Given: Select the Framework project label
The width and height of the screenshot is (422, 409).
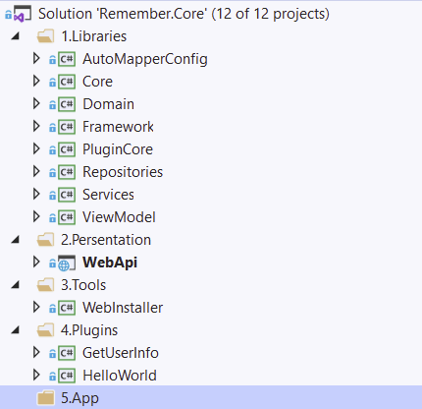Looking at the screenshot, I should point(118,127).
